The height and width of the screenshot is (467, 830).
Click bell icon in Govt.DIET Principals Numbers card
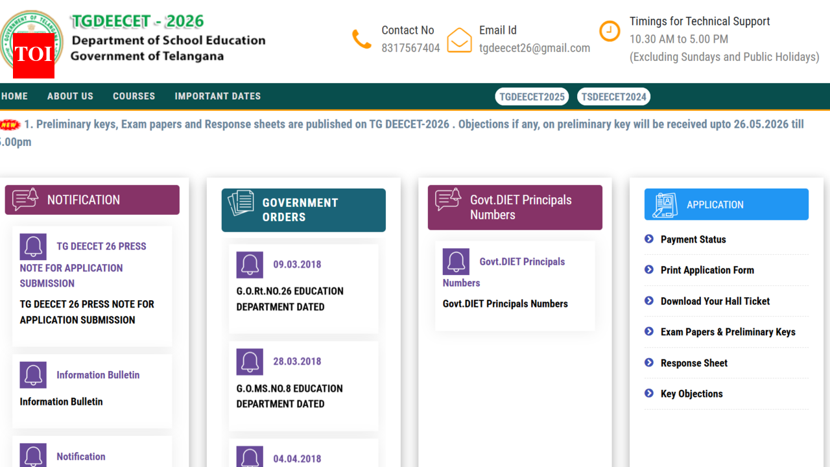[x=456, y=262]
